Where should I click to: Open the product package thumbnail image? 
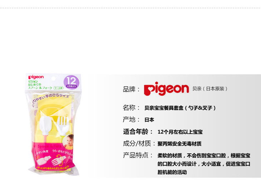(x=53, y=125)
